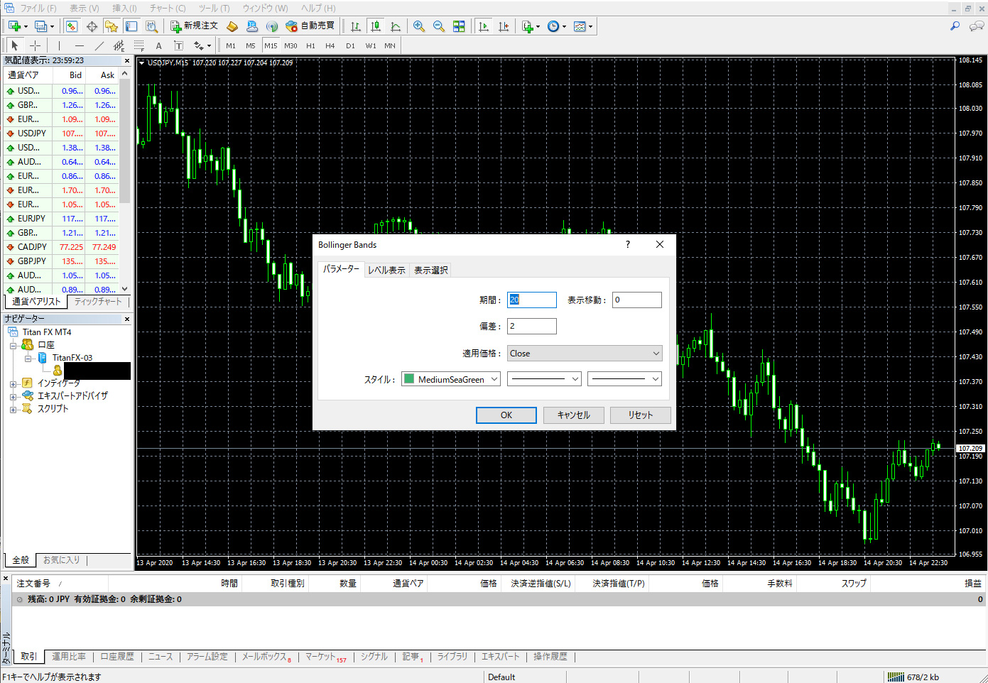Toggle the H4 timeframe

coord(330,45)
